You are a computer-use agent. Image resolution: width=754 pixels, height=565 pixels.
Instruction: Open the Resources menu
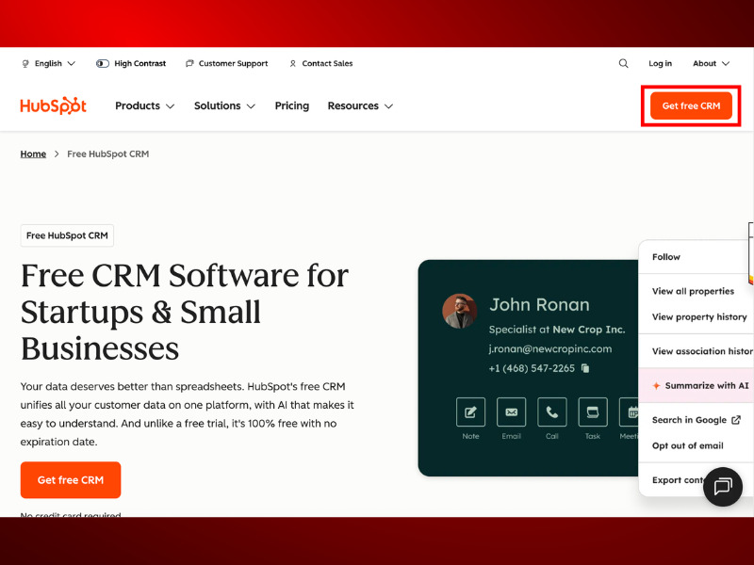[x=360, y=105]
